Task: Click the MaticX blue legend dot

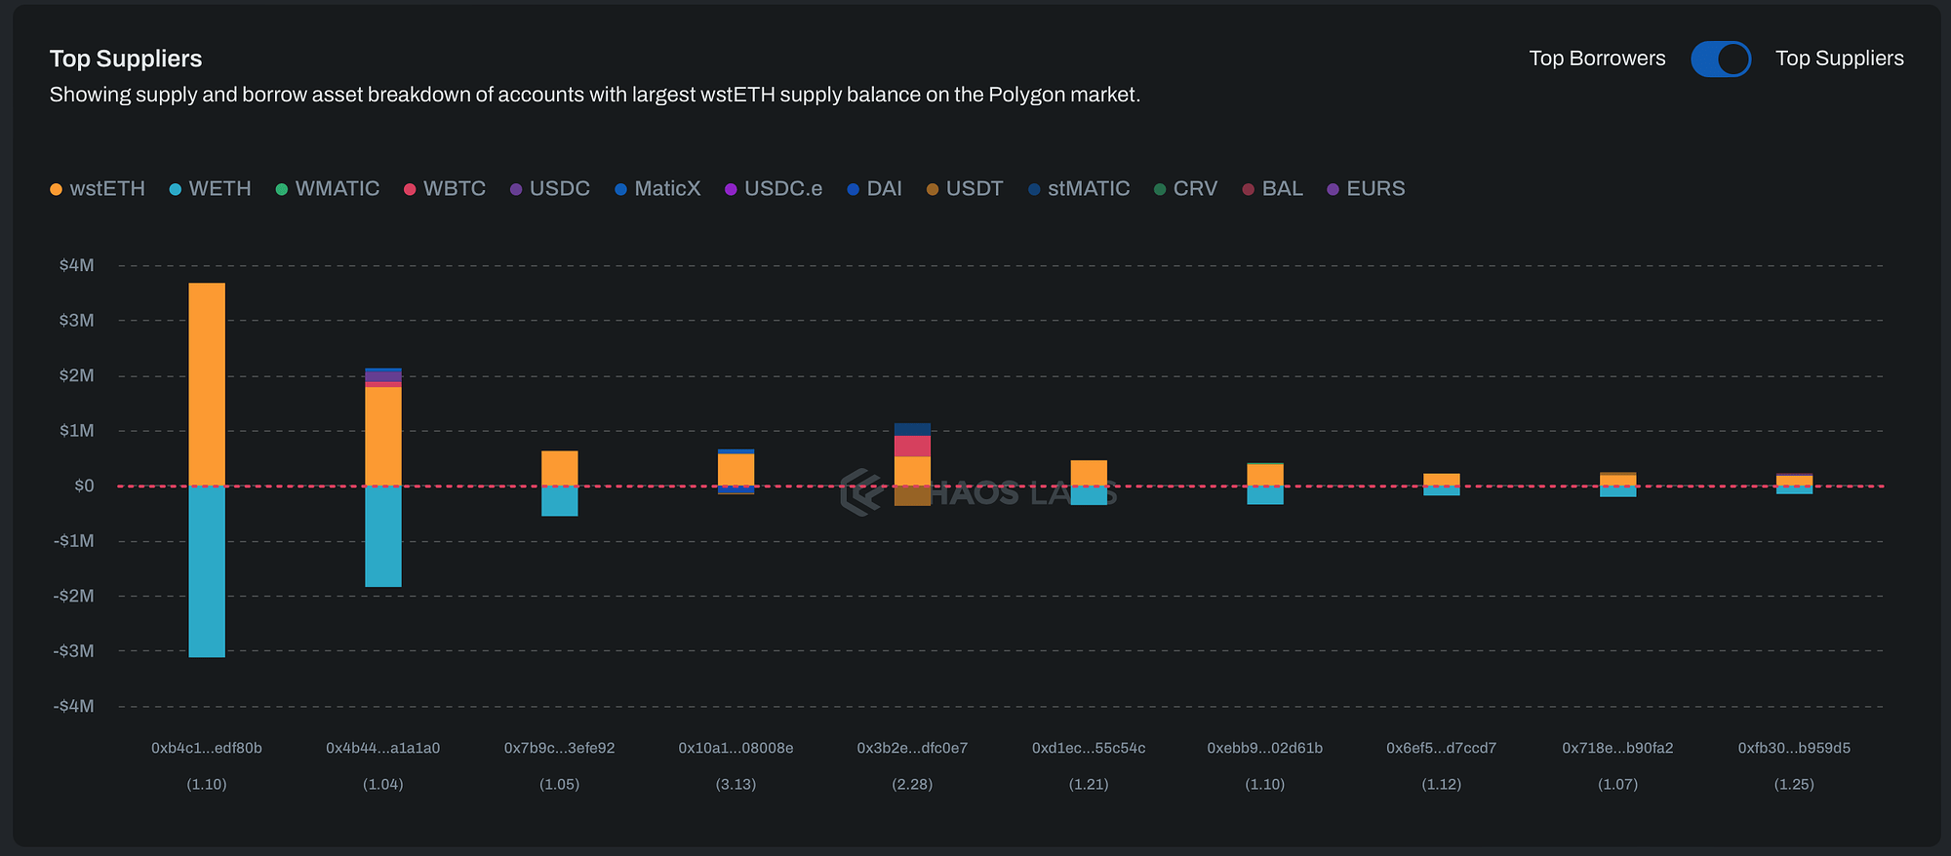Action: [x=620, y=189]
